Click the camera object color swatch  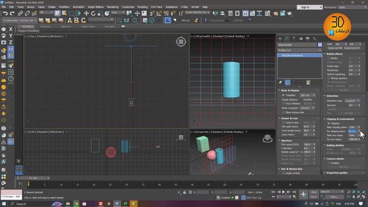pos(320,45)
